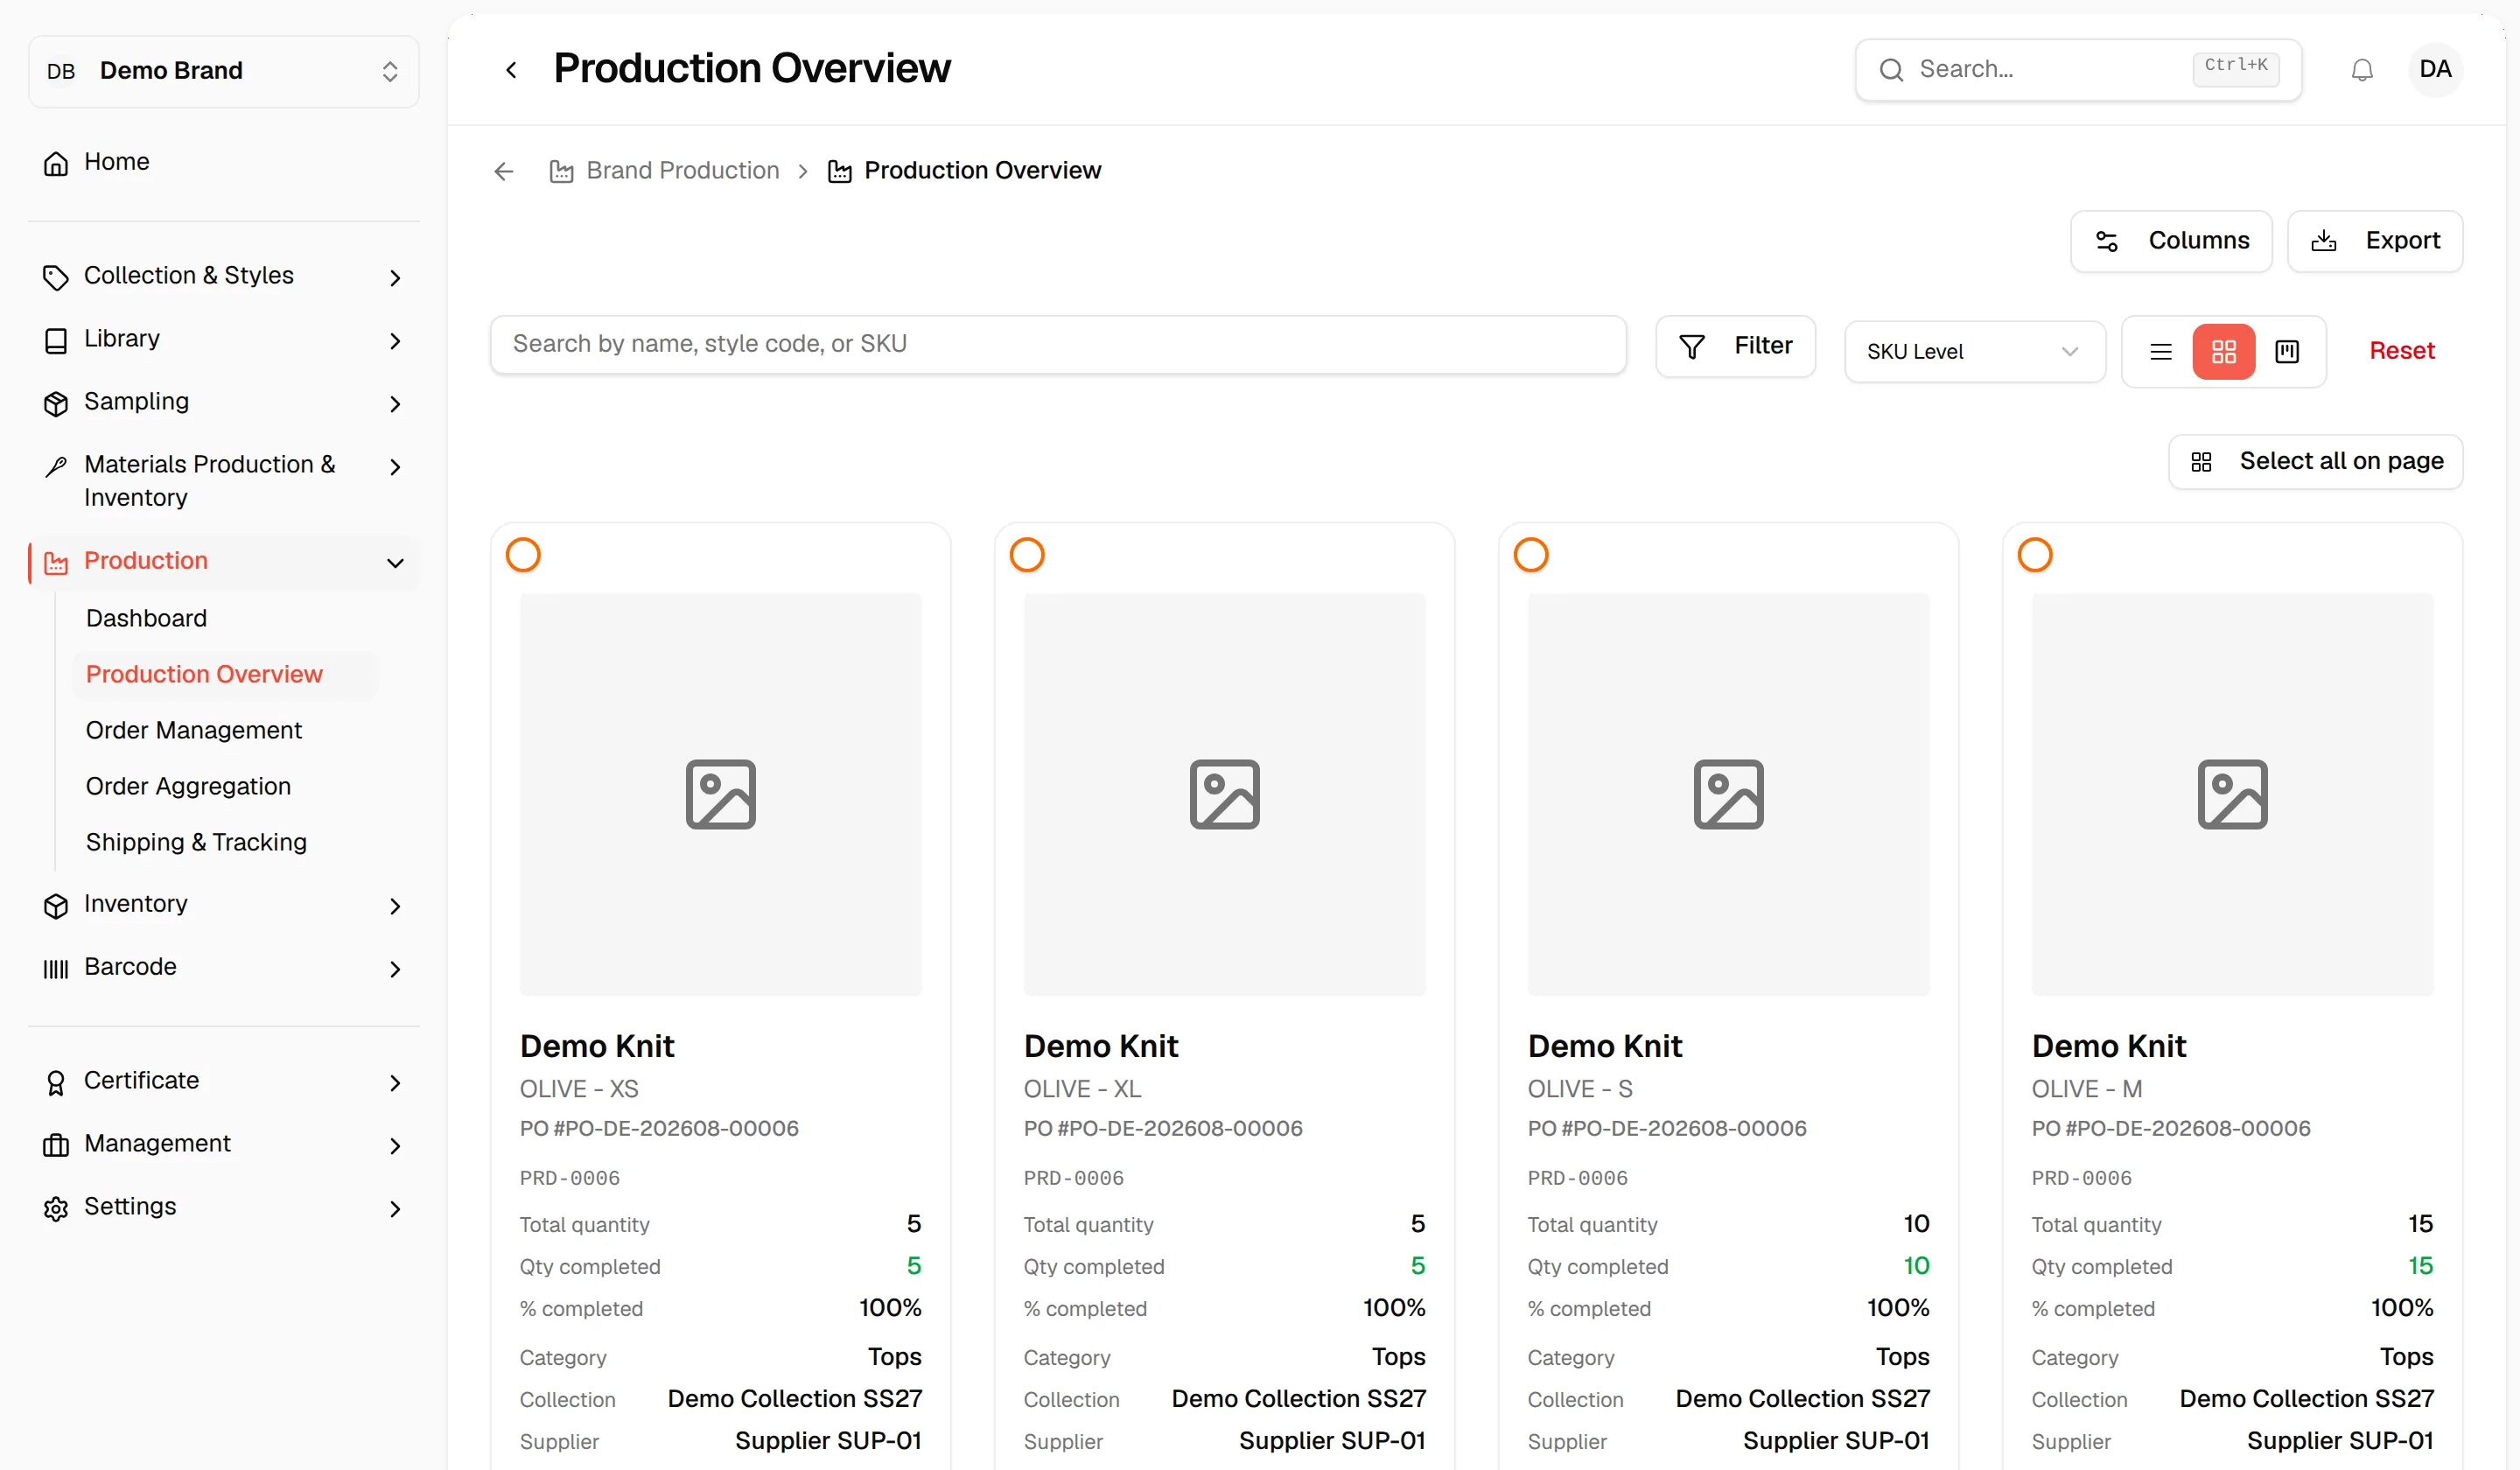Click the Brand Production breadcrumb
The image size is (2520, 1470).
point(664,171)
